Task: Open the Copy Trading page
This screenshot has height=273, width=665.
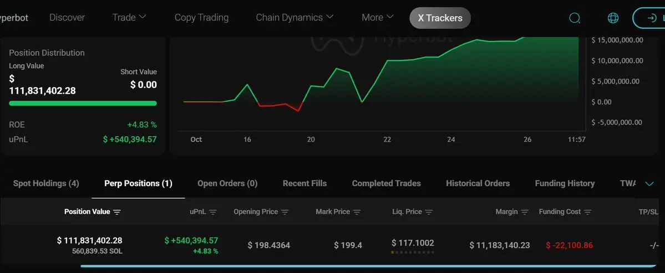Action: tap(201, 17)
